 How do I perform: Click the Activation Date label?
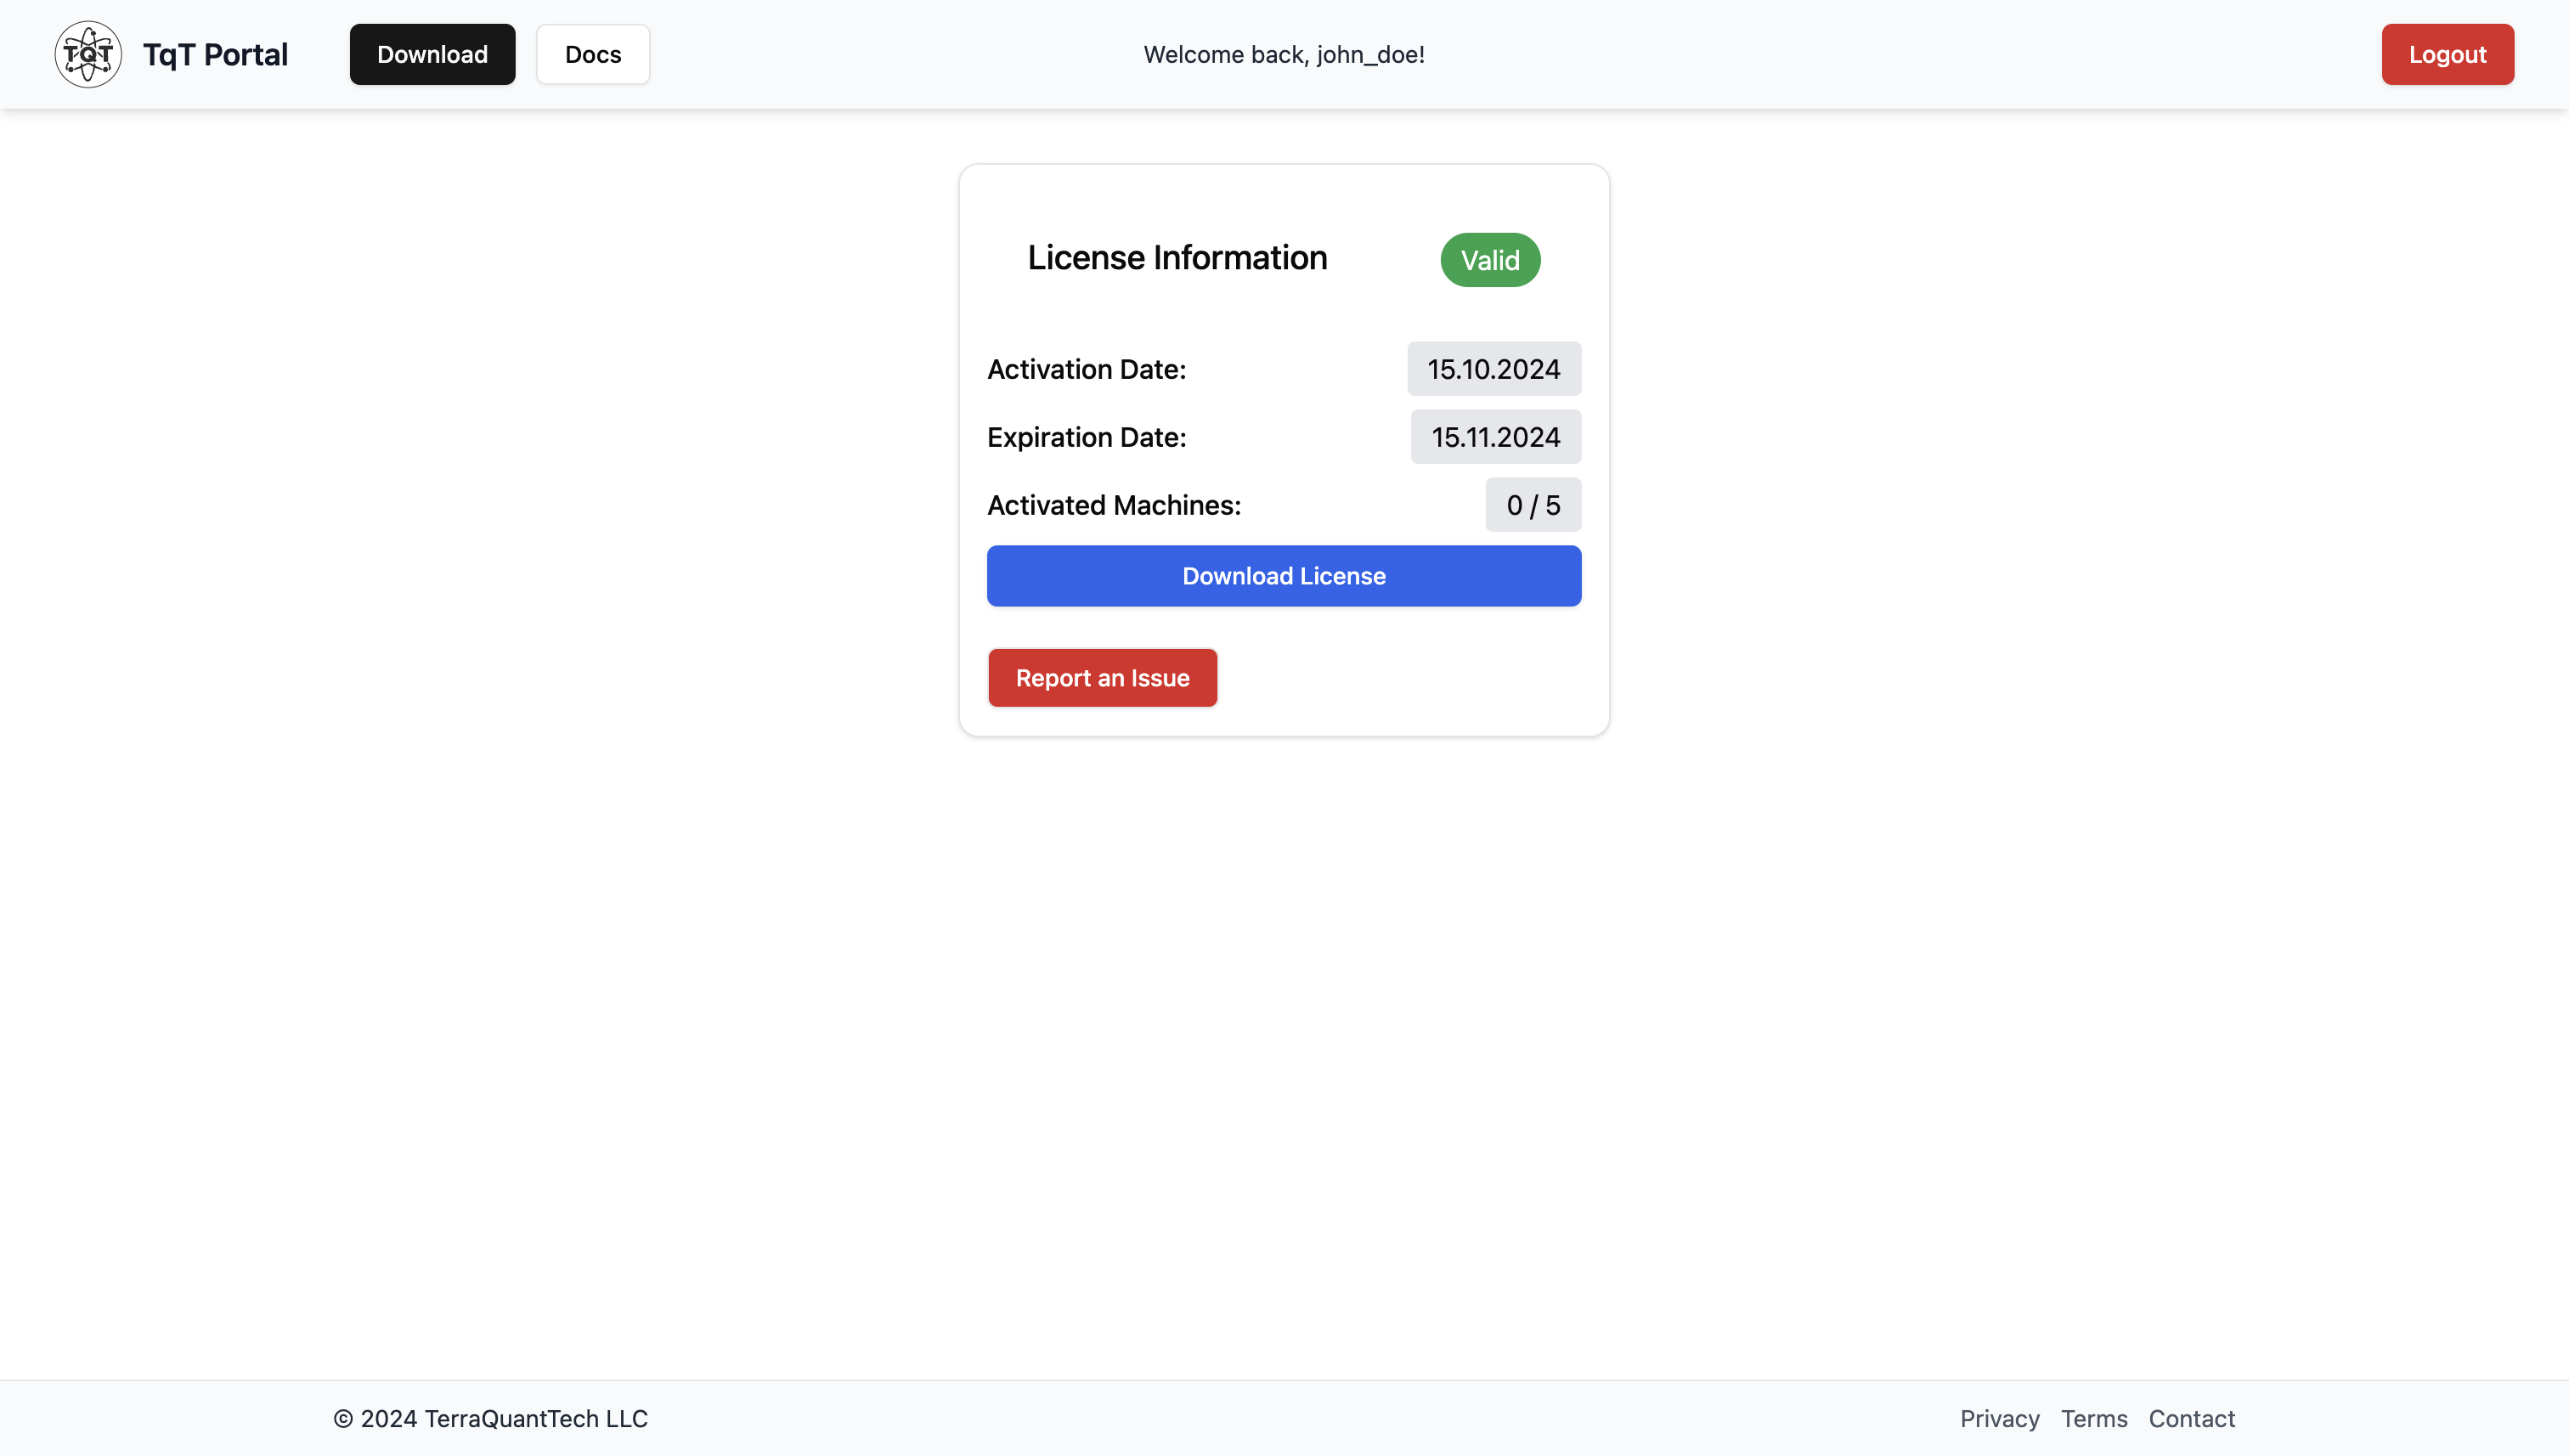(1086, 369)
